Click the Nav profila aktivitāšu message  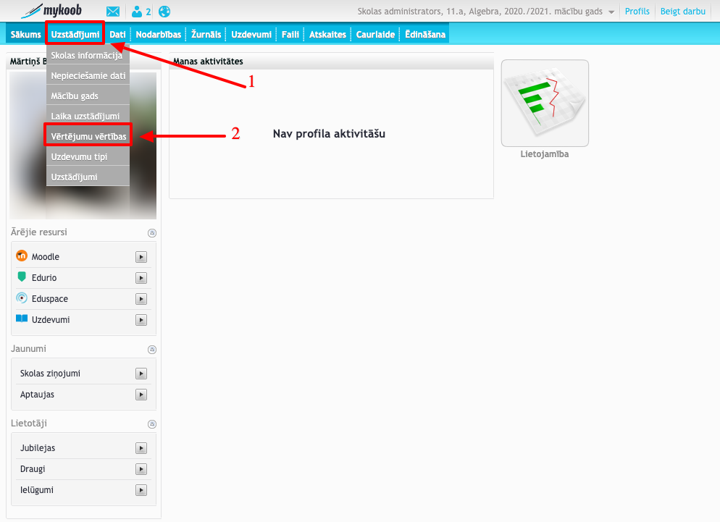click(330, 134)
